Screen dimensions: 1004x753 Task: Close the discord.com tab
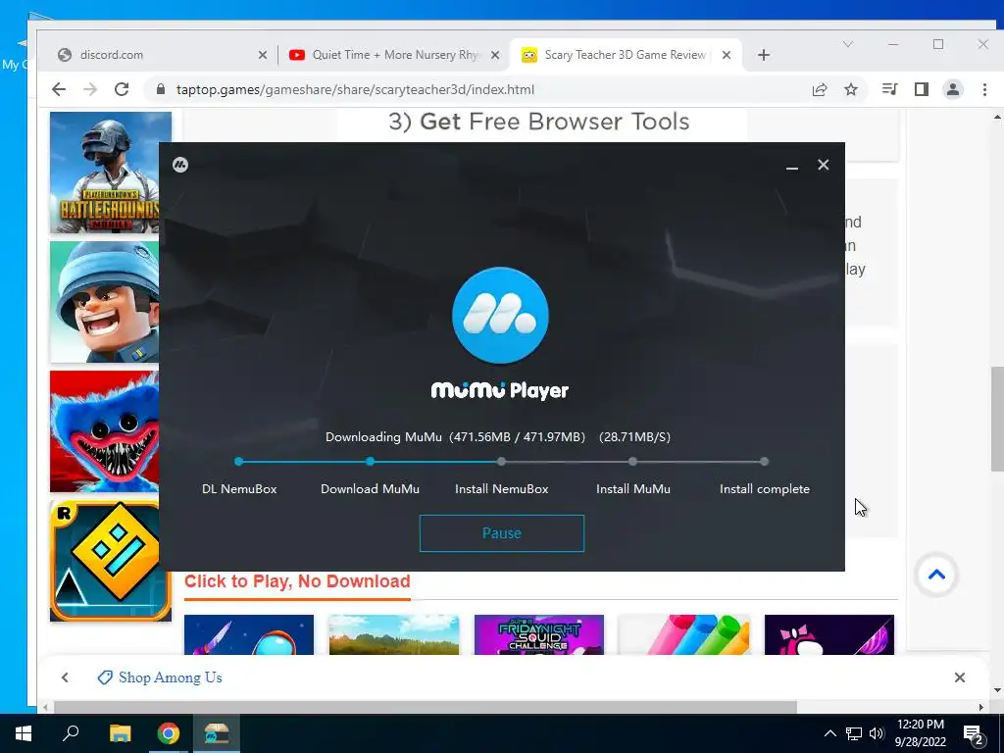click(x=263, y=55)
